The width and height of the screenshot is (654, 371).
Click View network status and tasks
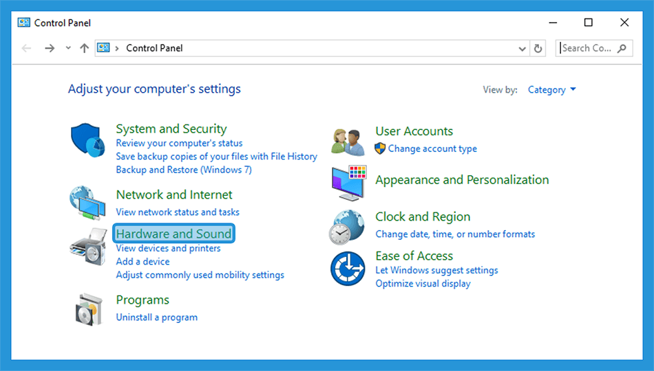[x=178, y=212]
